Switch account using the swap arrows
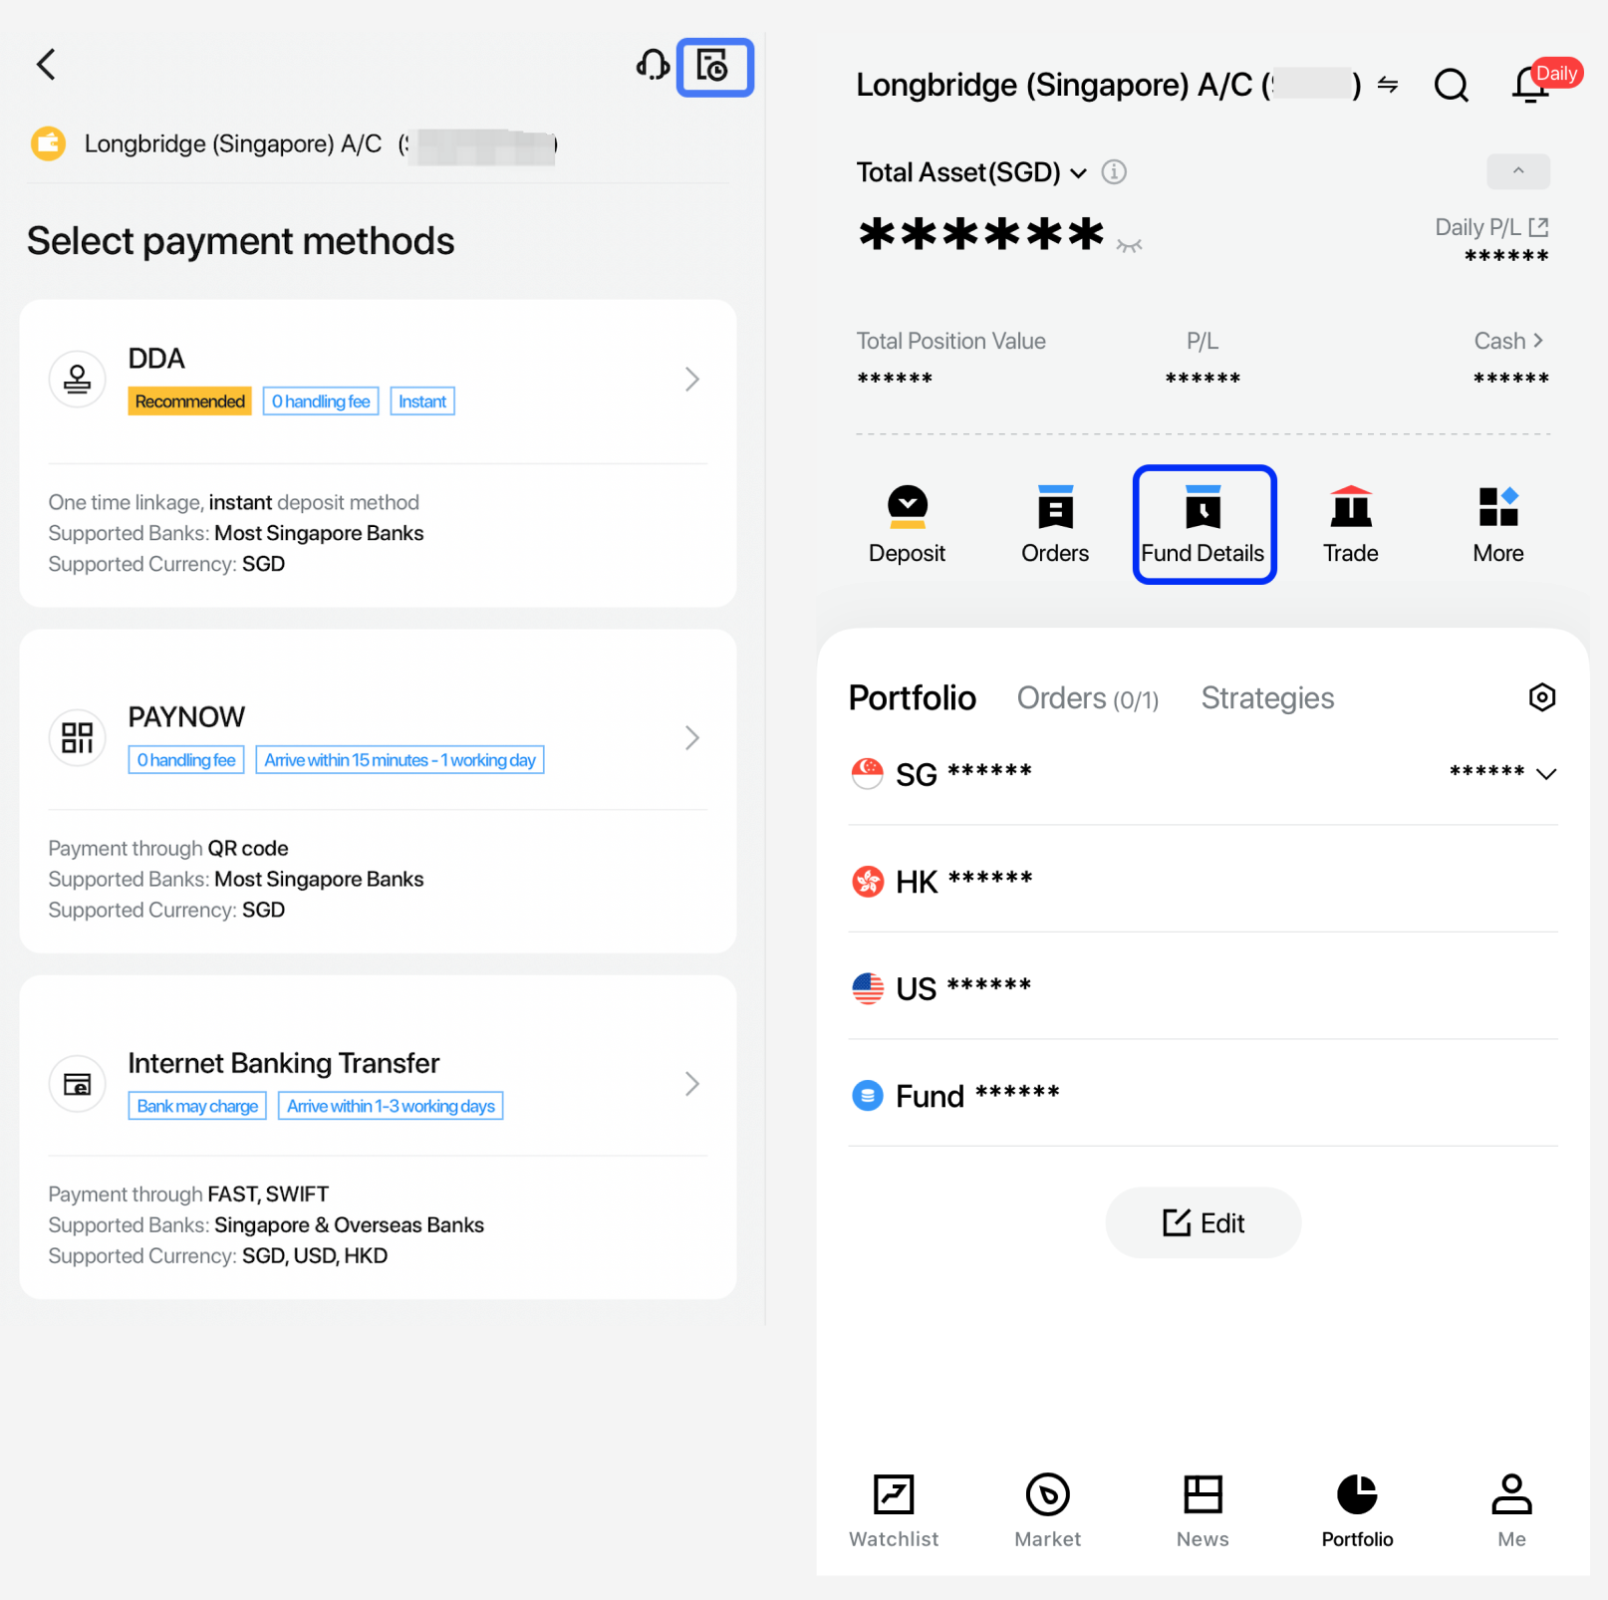 tap(1388, 86)
